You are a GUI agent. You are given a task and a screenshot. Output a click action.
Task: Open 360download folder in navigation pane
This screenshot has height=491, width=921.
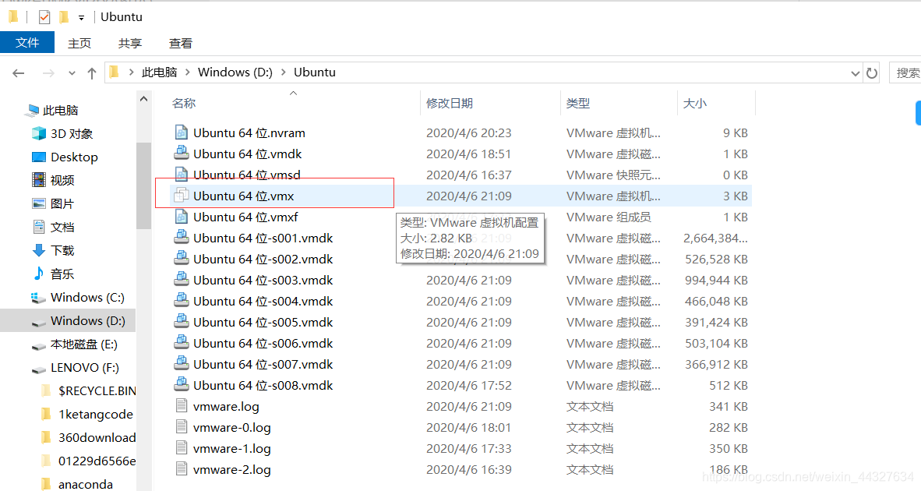tap(97, 437)
